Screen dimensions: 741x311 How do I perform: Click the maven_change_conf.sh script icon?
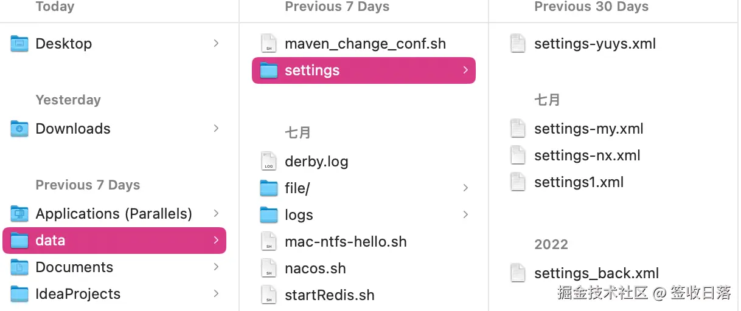click(268, 44)
